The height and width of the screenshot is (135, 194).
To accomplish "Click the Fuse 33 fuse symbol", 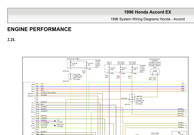I will click(x=87, y=64).
